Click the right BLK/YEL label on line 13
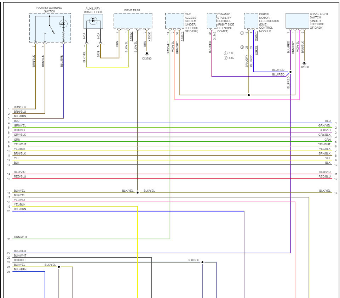 click(325, 191)
